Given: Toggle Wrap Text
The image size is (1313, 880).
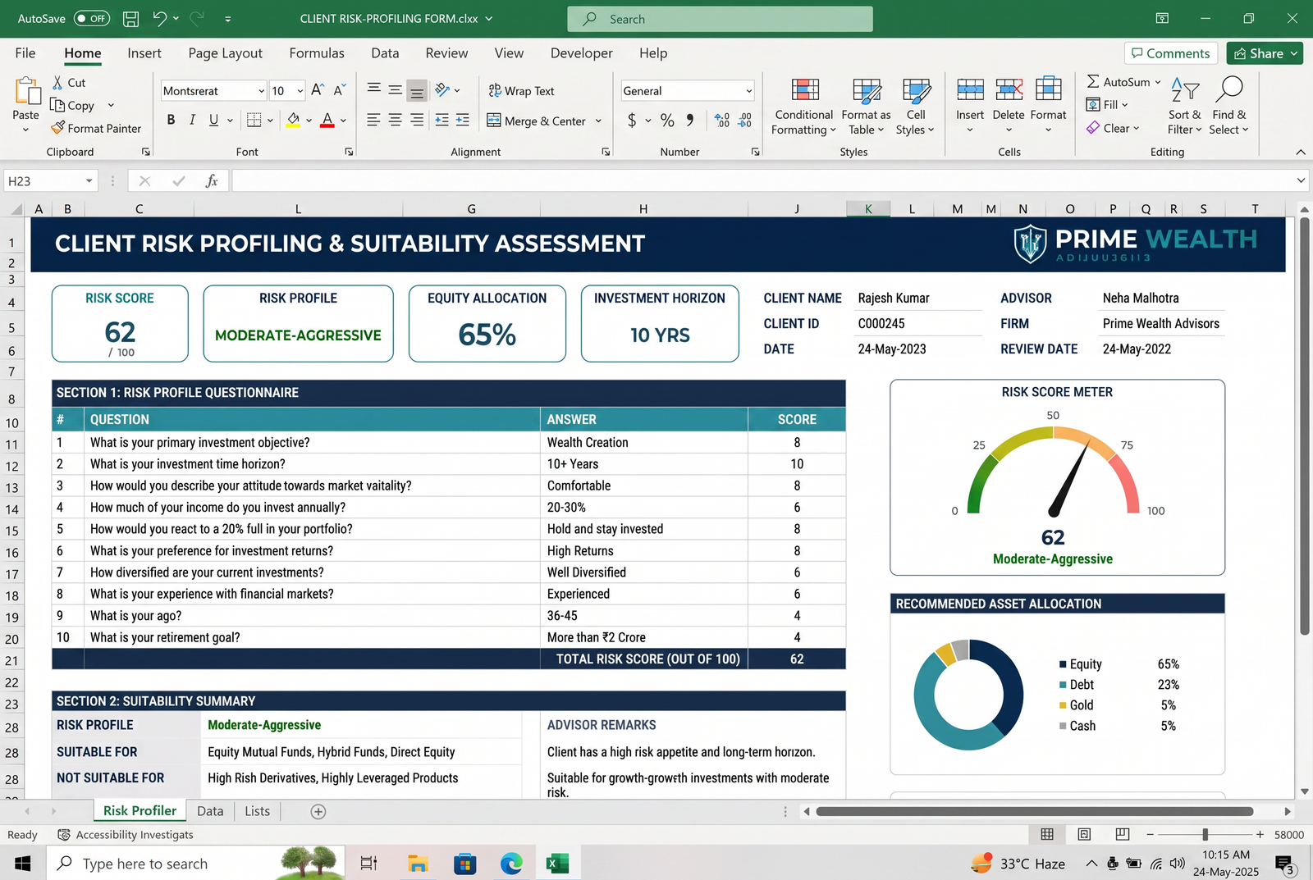Looking at the screenshot, I should 521,90.
